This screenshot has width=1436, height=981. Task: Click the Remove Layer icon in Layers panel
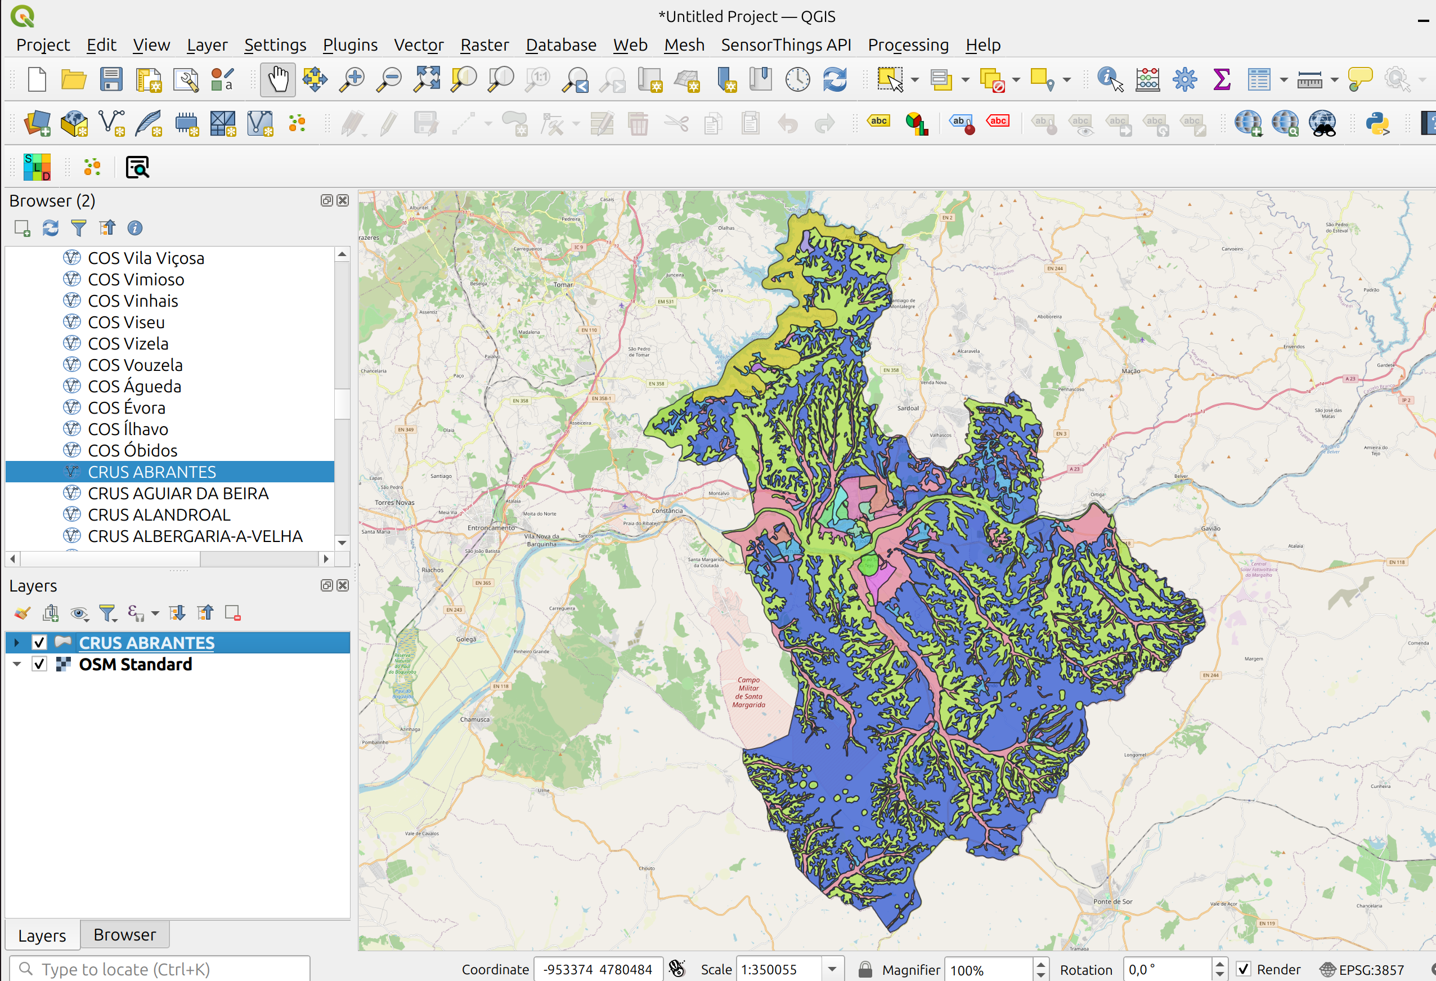point(233,612)
